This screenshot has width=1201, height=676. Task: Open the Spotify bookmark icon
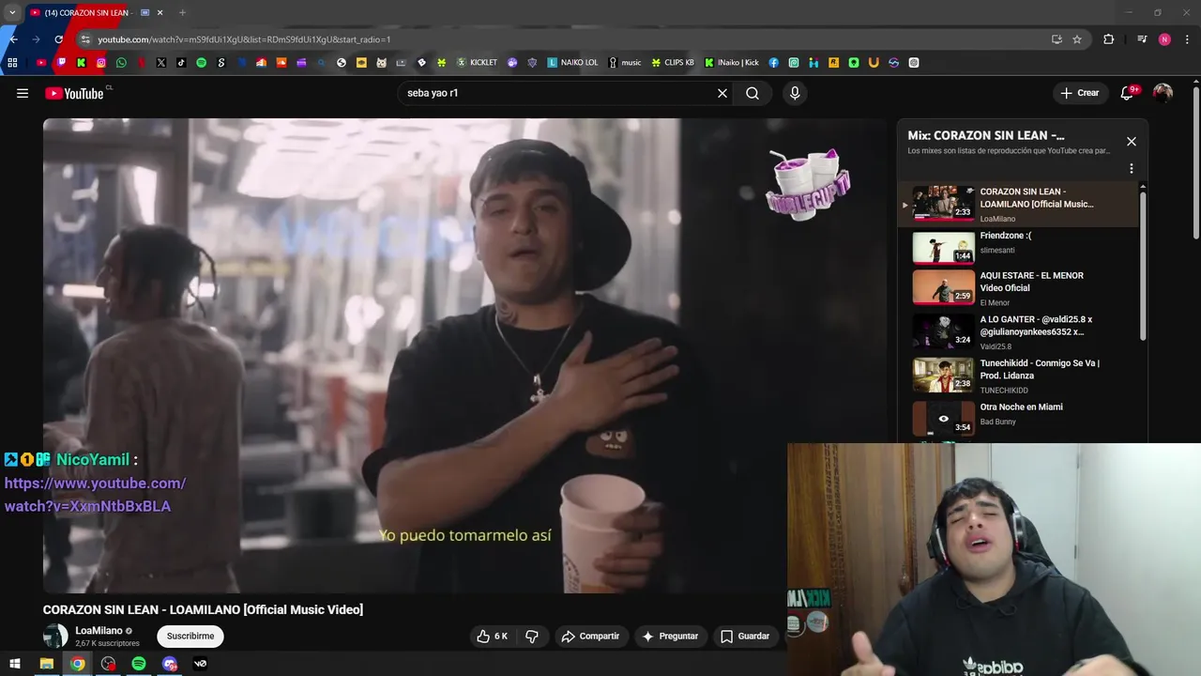(201, 63)
